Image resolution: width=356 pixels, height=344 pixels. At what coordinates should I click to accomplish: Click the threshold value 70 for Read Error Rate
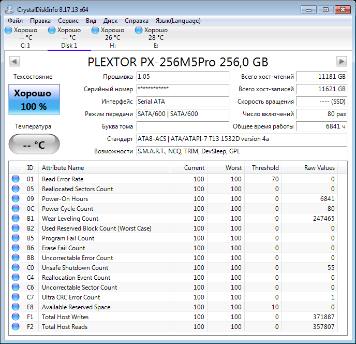pyautogui.click(x=275, y=179)
